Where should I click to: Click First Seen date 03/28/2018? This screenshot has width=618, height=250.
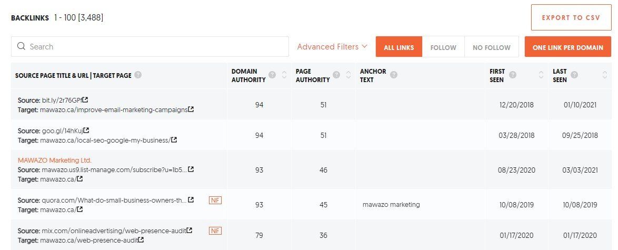[x=517, y=135]
